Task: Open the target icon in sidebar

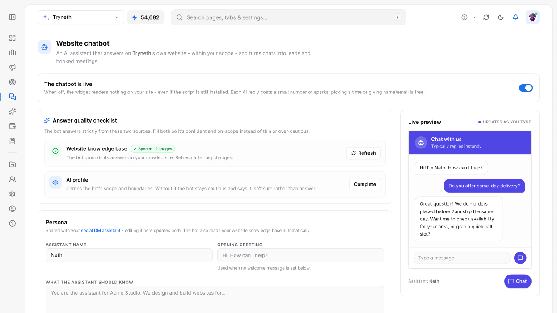Action: pos(13,82)
